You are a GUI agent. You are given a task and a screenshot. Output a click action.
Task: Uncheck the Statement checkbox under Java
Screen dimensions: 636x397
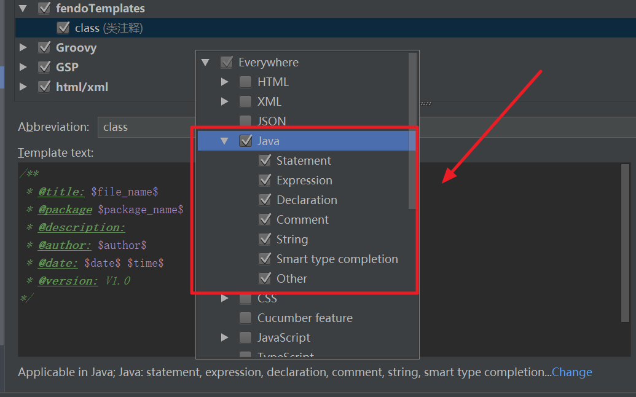265,160
